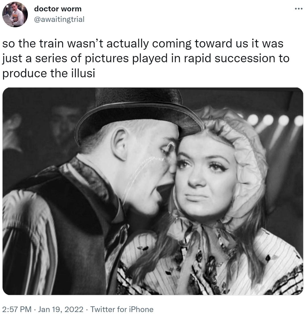
Task: Open the tweet's three-dot more menu
Action: [x=298, y=8]
